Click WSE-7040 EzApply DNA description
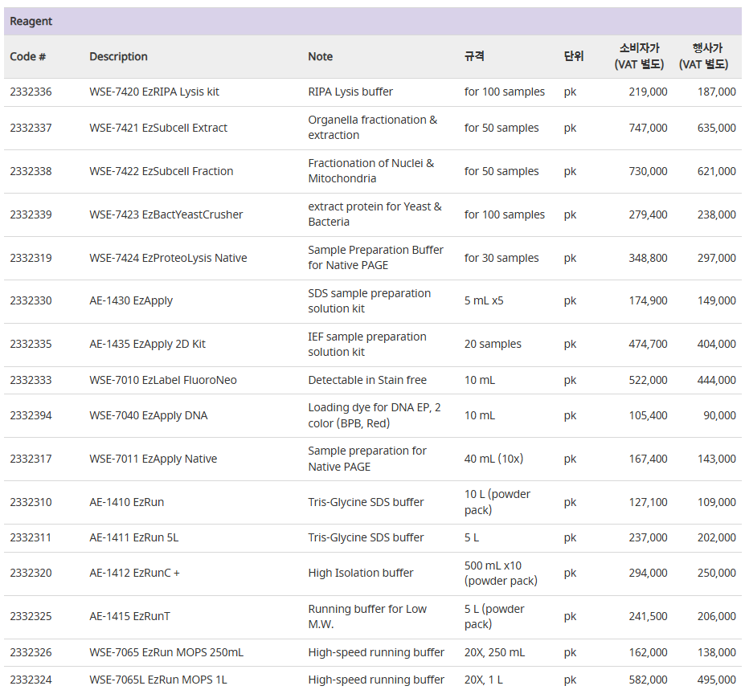 coord(148,415)
